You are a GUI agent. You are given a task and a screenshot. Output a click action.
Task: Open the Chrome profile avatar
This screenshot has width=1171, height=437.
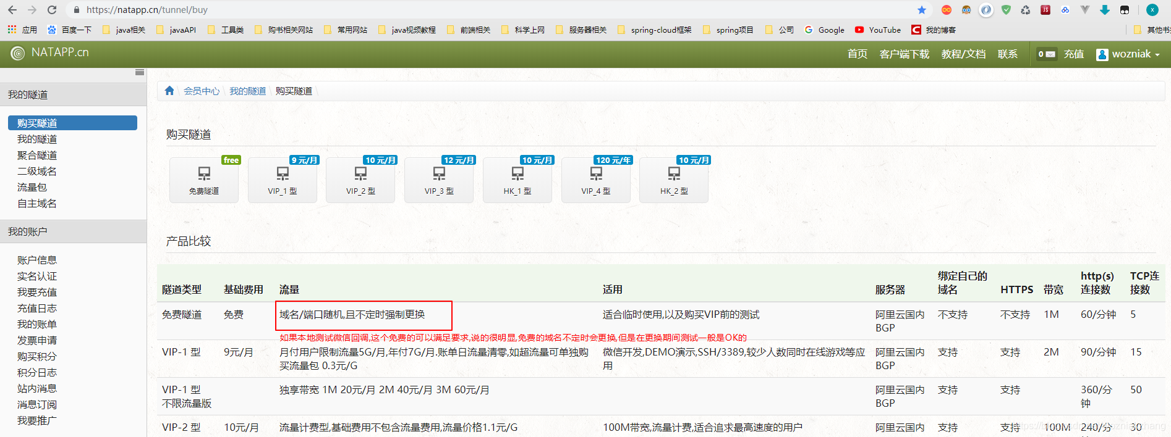[x=1152, y=10]
